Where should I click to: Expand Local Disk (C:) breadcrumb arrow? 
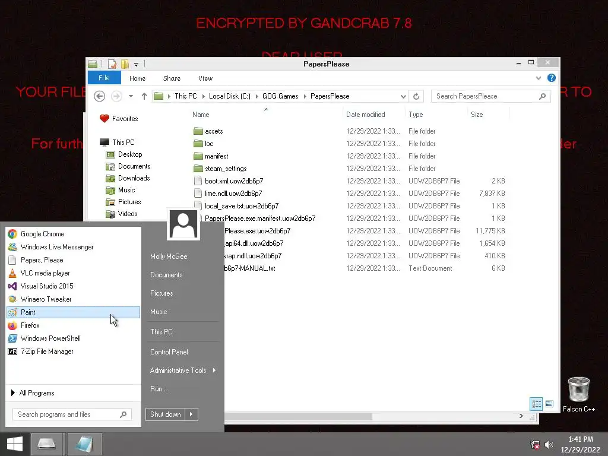coord(256,96)
